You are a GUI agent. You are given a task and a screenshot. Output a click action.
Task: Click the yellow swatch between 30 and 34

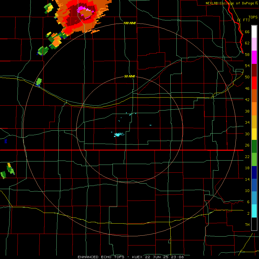pos(254,134)
